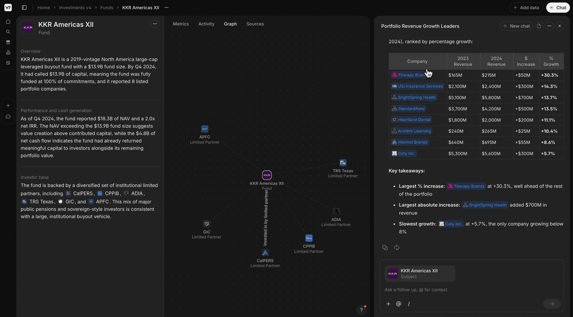Click the send arrow button
This screenshot has height=317, width=573.
(552, 304)
